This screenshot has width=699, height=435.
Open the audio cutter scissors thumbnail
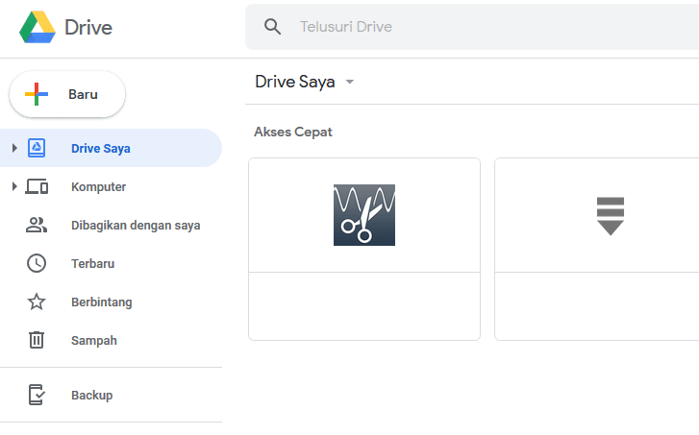pos(364,215)
